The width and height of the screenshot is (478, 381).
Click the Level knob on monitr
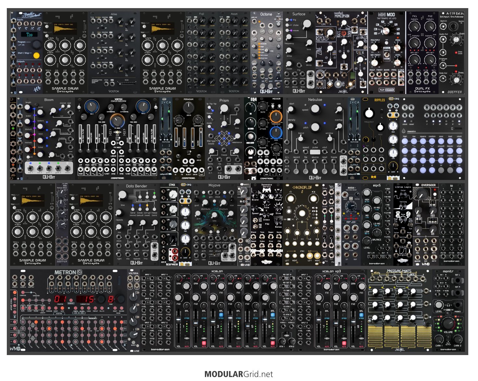coord(439,305)
